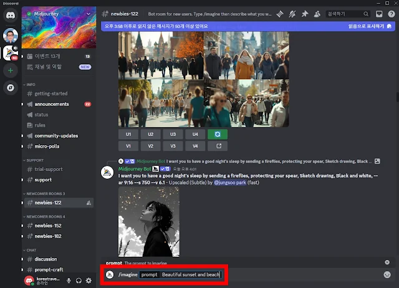
Task: Open koreatrave user avatar panel
Action: point(29,281)
